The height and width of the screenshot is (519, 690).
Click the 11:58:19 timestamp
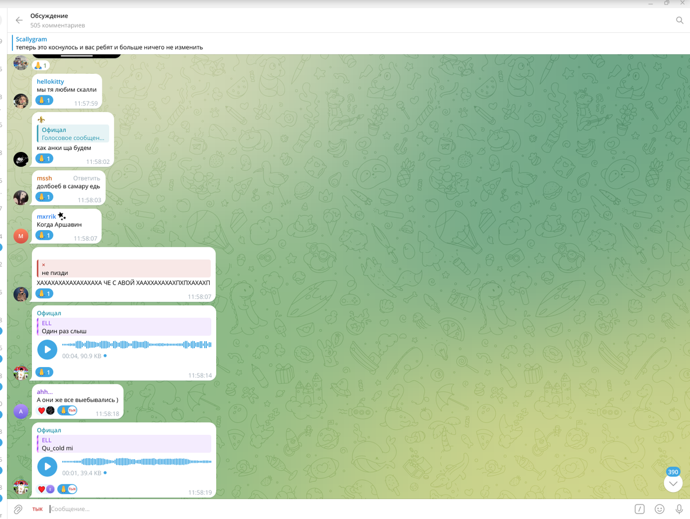(x=200, y=493)
